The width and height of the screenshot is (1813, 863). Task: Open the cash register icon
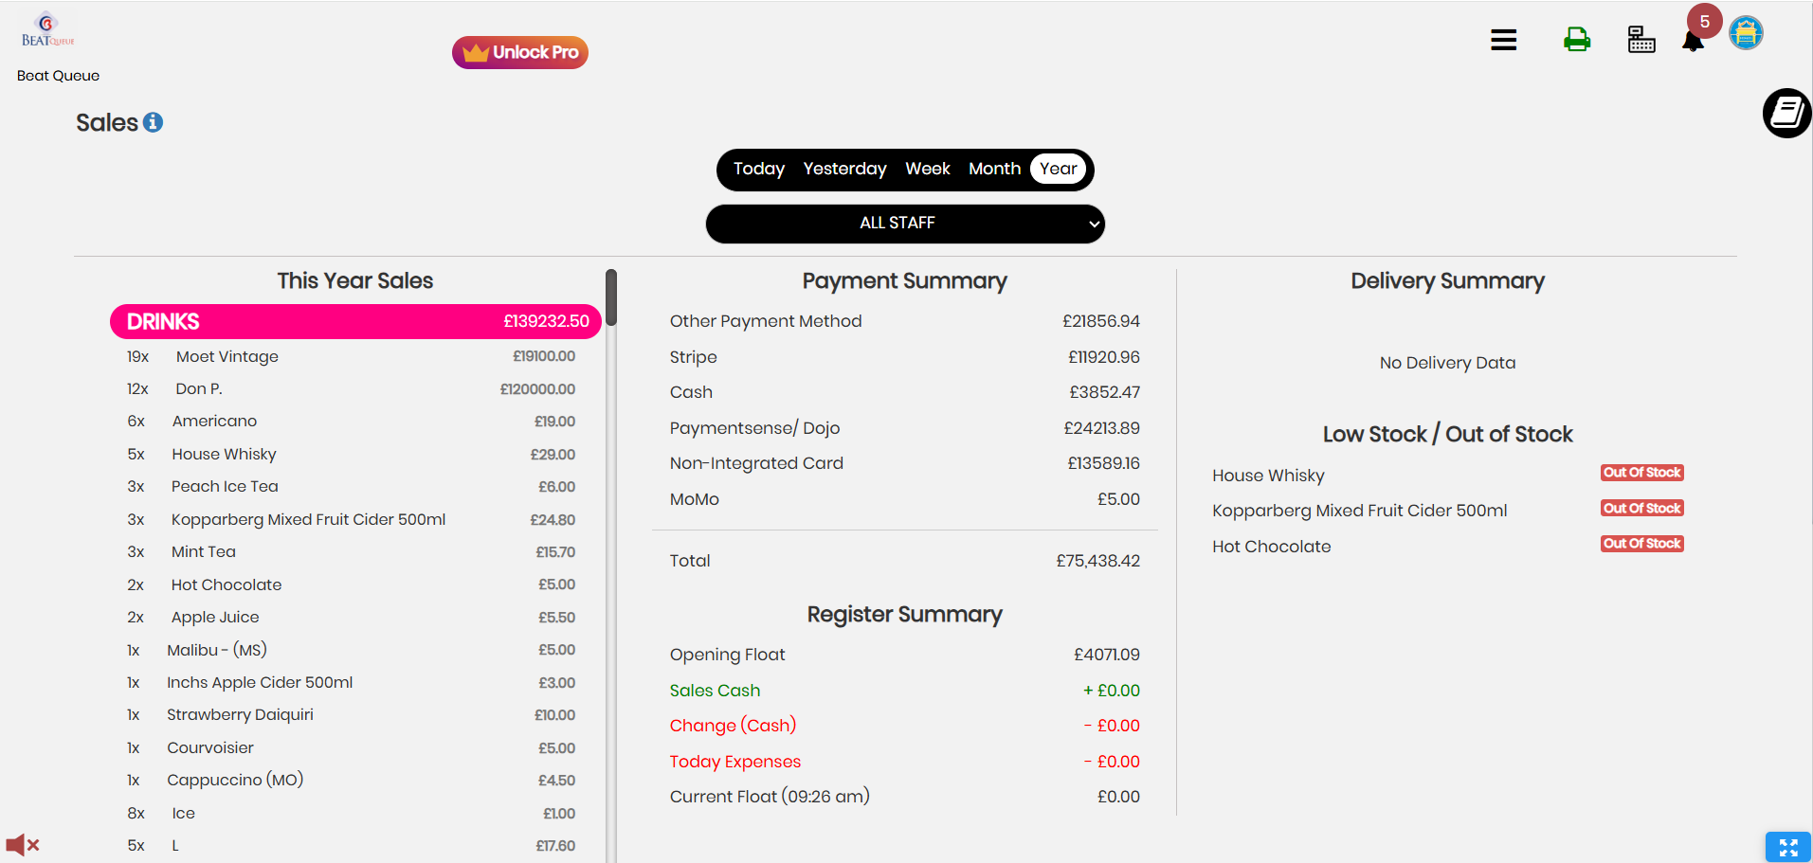[x=1641, y=40]
